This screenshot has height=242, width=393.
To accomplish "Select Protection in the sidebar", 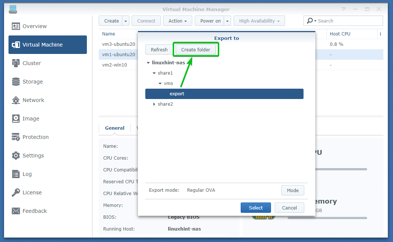I will [48, 137].
